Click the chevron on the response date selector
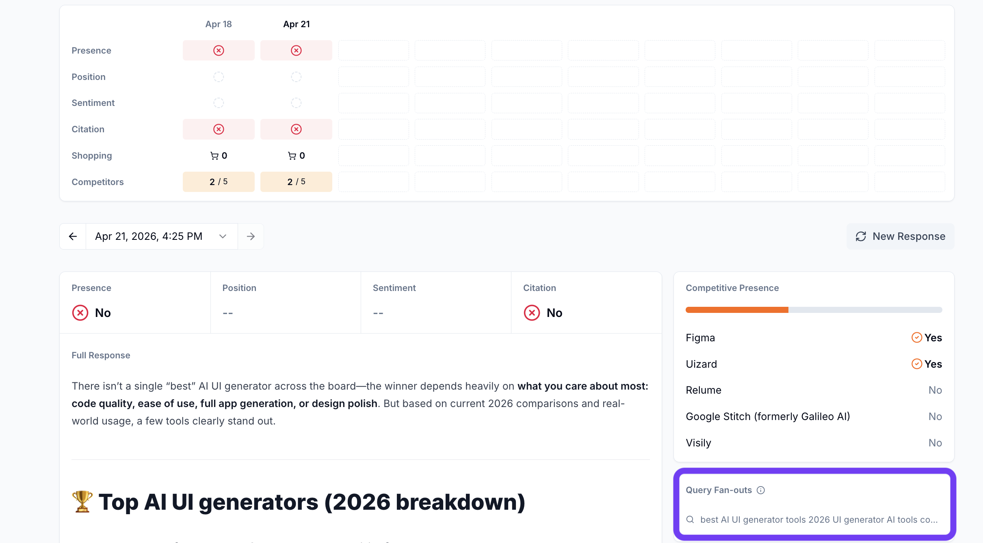 [x=223, y=237]
